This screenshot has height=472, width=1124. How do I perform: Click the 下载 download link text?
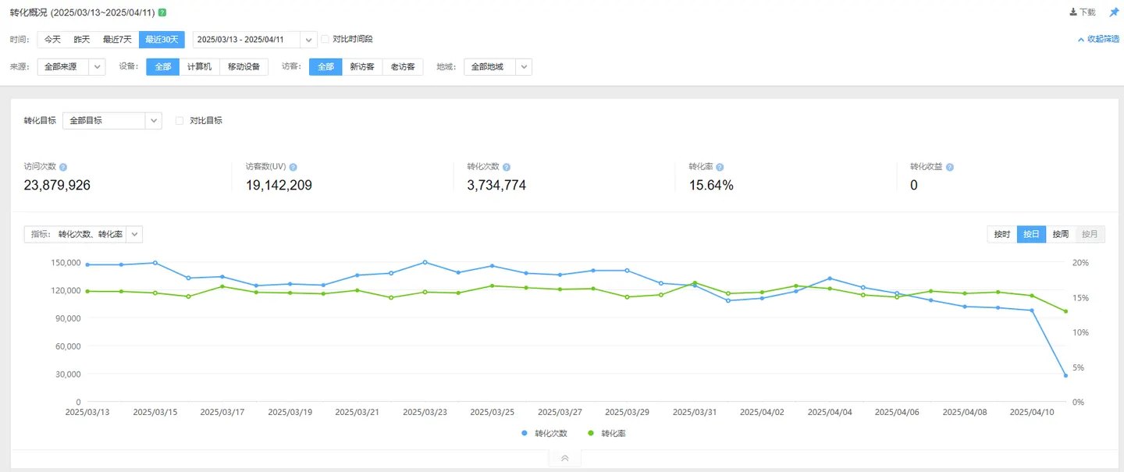[1087, 12]
